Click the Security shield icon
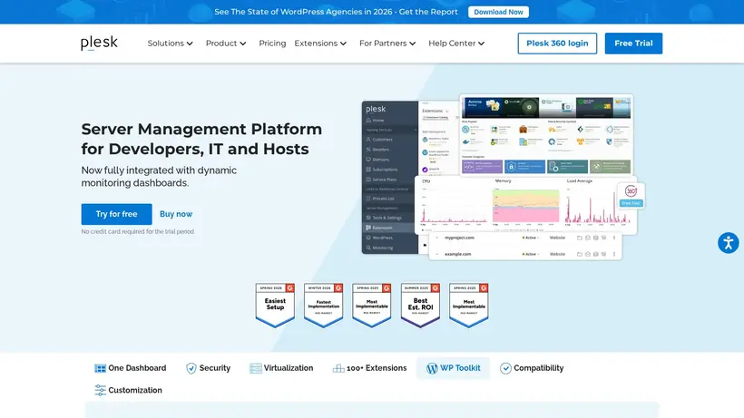Image resolution: width=744 pixels, height=418 pixels. click(191, 368)
